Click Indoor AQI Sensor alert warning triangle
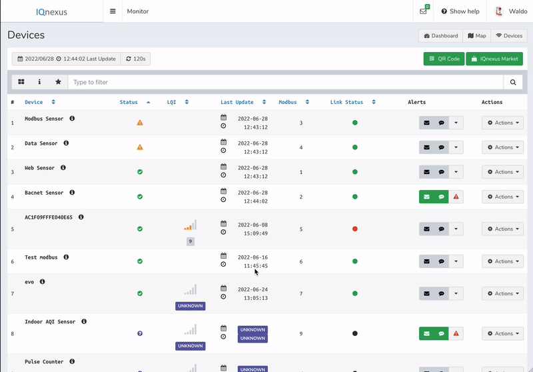 point(456,333)
